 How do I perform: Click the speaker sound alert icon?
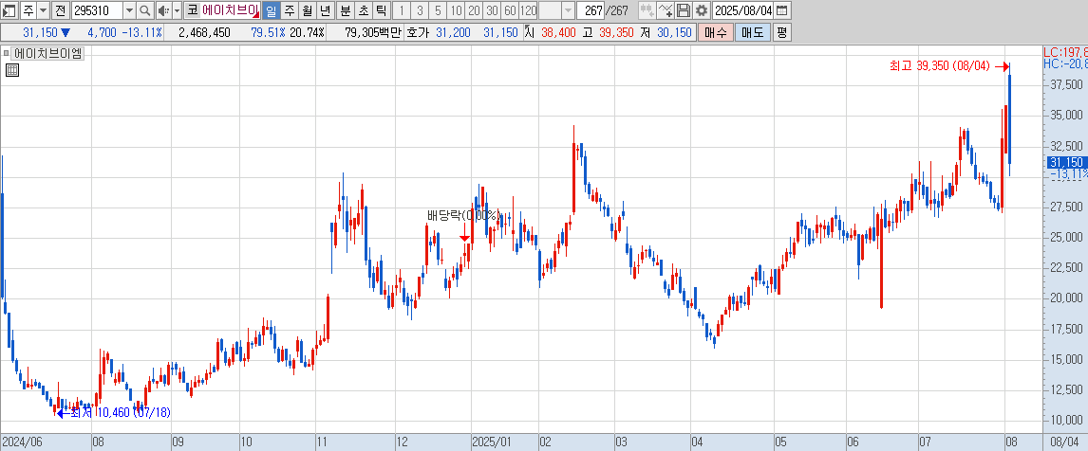[163, 10]
